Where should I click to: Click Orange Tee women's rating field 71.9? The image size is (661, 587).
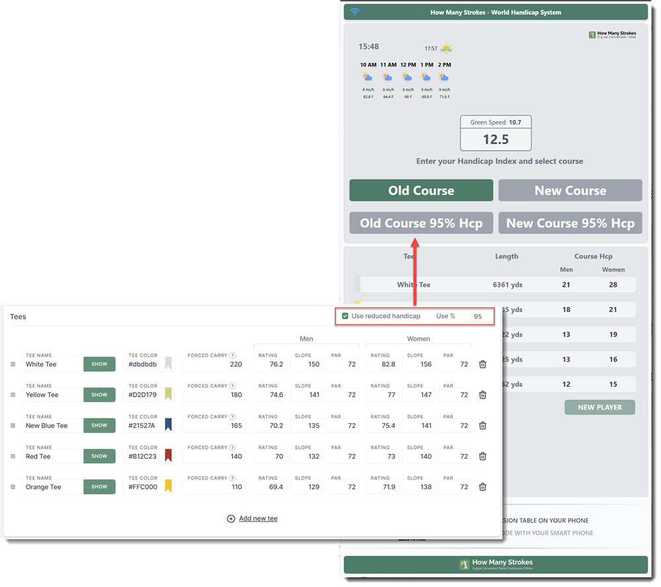pyautogui.click(x=382, y=487)
